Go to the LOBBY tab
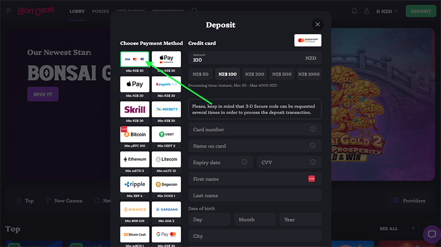Viewport: 441px width, 247px height. (77, 11)
